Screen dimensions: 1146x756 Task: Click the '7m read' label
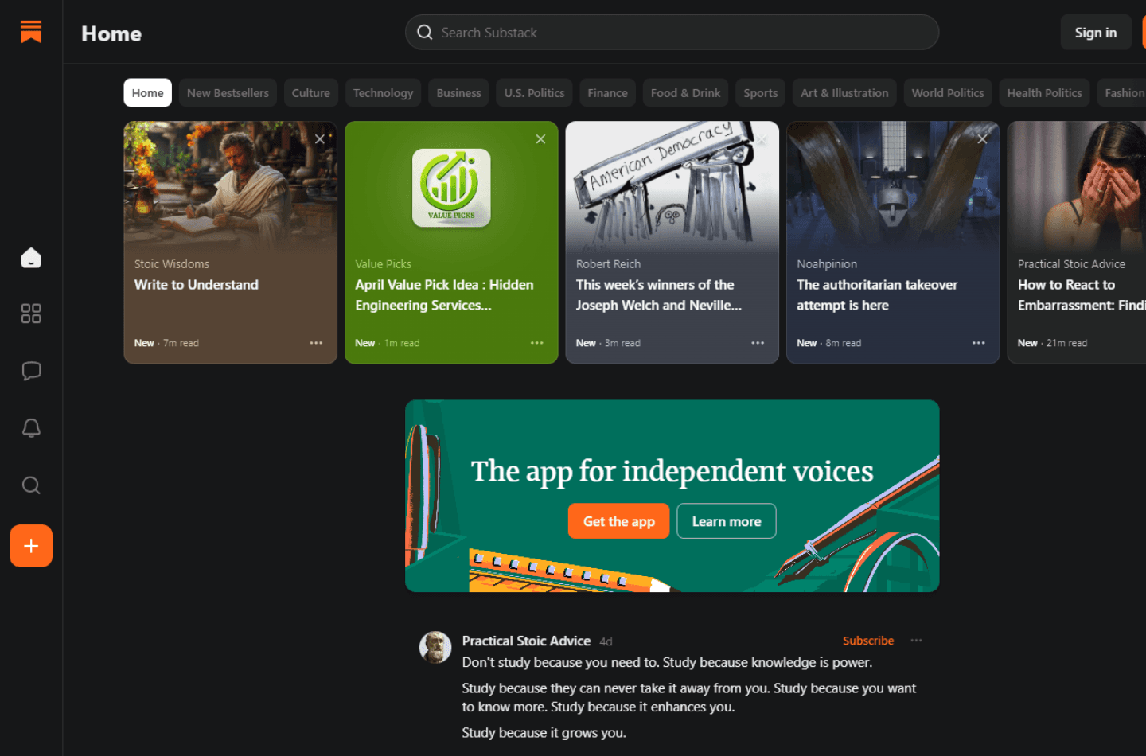pyautogui.click(x=181, y=343)
